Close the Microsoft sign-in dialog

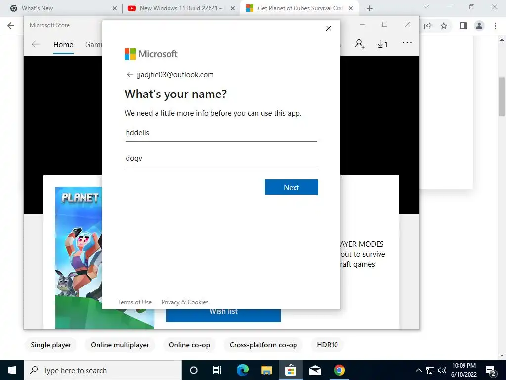pos(329,28)
